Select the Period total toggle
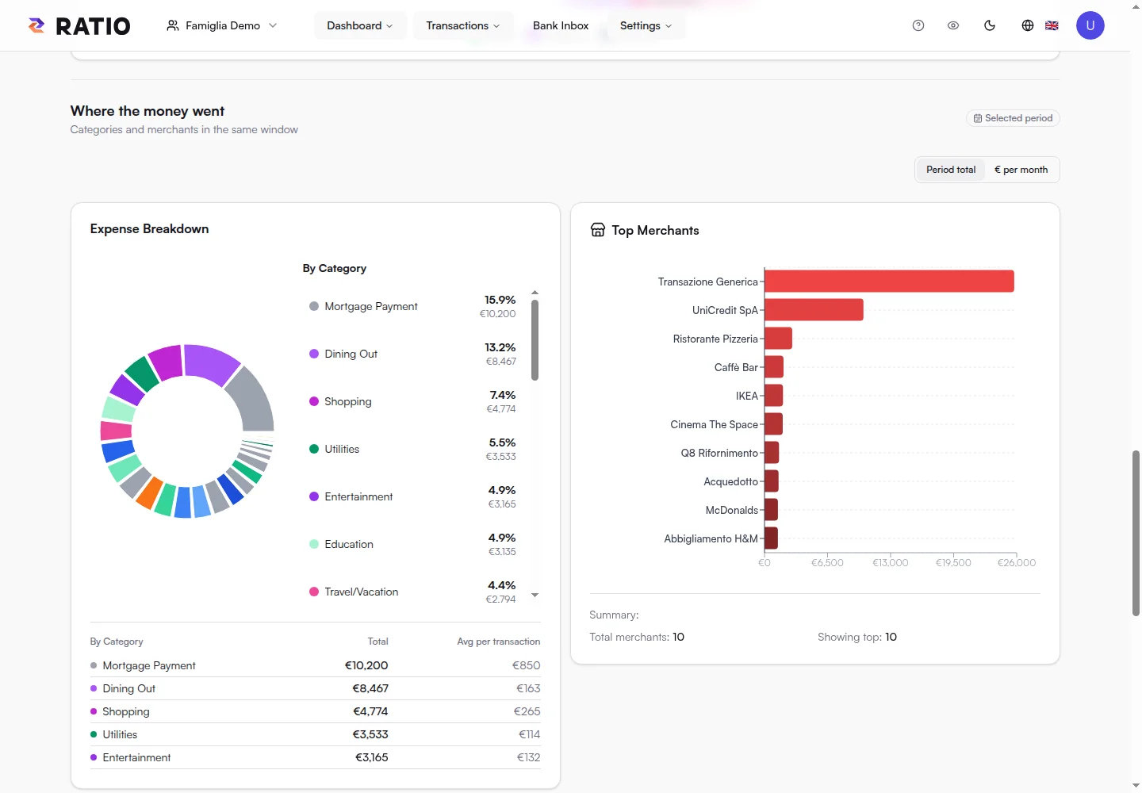Viewport: 1142px width, 793px height. point(951,170)
